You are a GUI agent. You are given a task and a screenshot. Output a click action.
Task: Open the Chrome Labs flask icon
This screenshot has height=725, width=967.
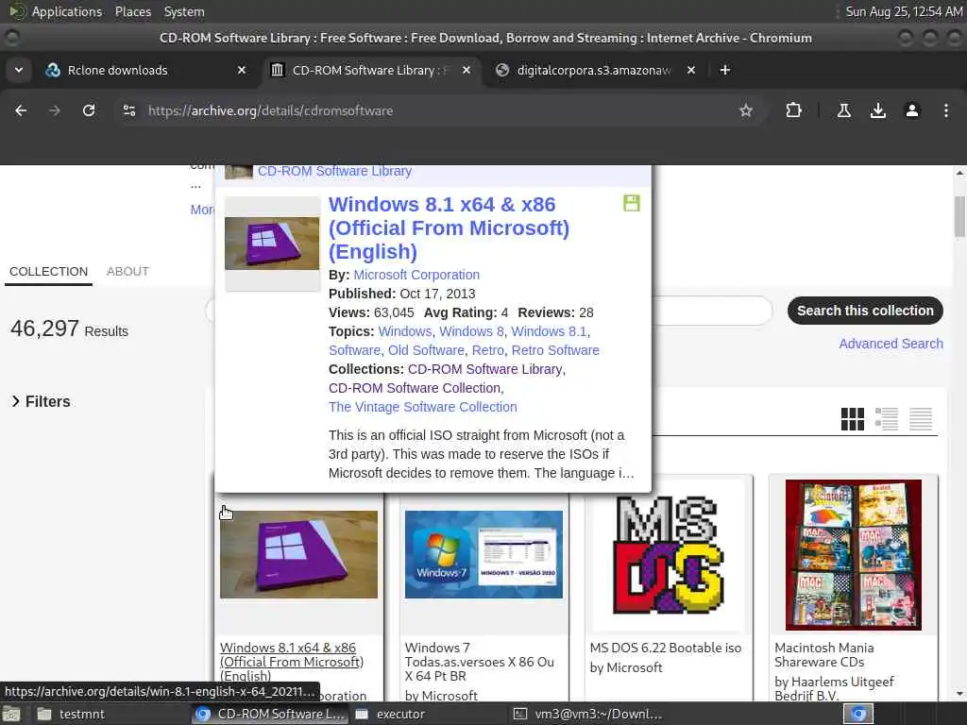coord(843,110)
